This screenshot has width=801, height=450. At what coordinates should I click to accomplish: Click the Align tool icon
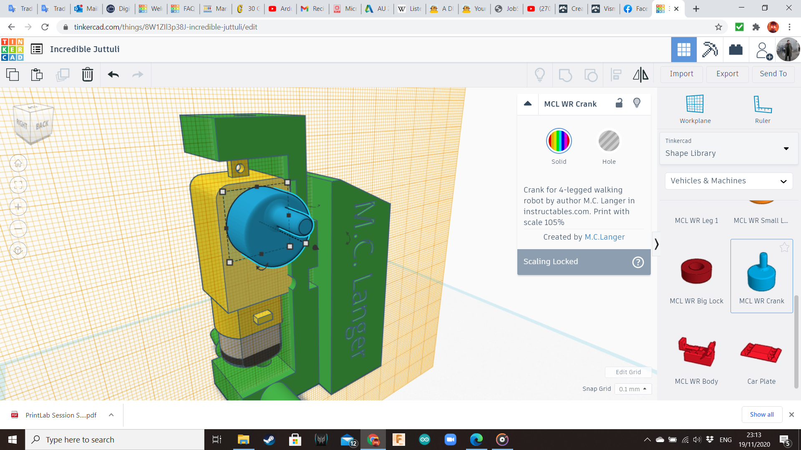pyautogui.click(x=616, y=75)
